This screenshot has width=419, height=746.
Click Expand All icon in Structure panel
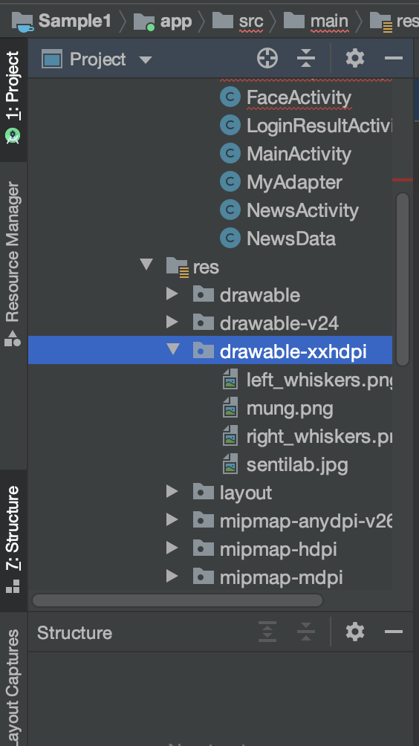point(267,632)
